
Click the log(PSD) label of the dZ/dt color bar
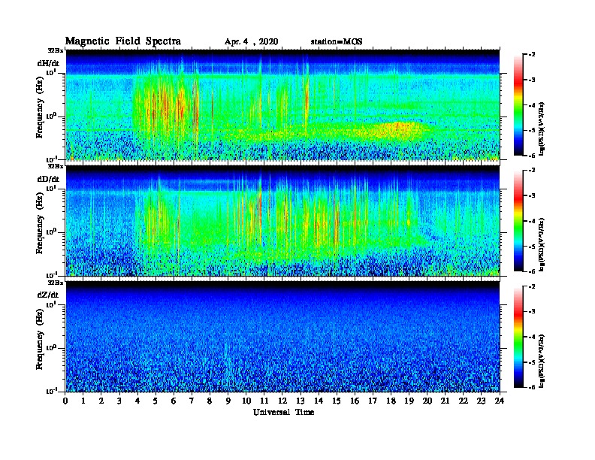542,361
